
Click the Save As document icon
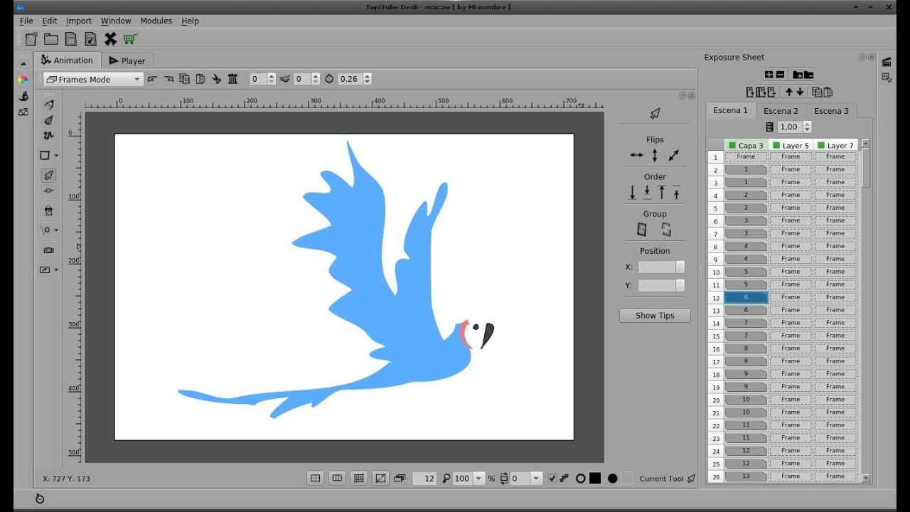[90, 39]
